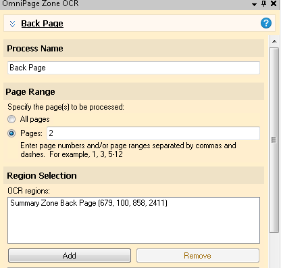This screenshot has height=268, width=281.
Task: Click the Remove region button
Action: pyautogui.click(x=198, y=256)
